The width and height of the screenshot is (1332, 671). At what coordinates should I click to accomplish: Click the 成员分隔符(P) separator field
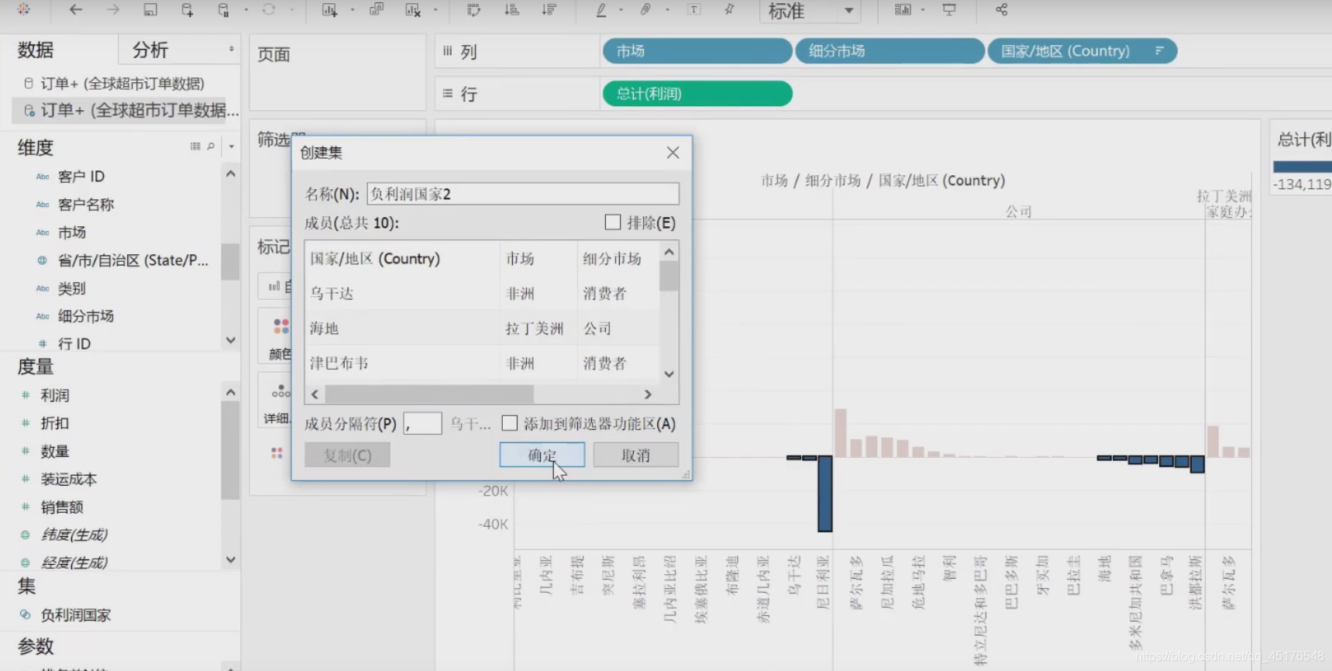(422, 423)
